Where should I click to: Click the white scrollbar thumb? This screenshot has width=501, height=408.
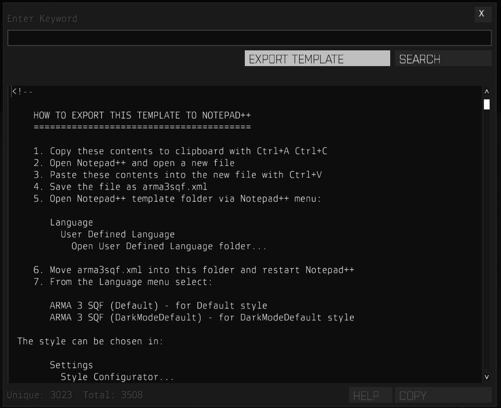pyautogui.click(x=487, y=105)
